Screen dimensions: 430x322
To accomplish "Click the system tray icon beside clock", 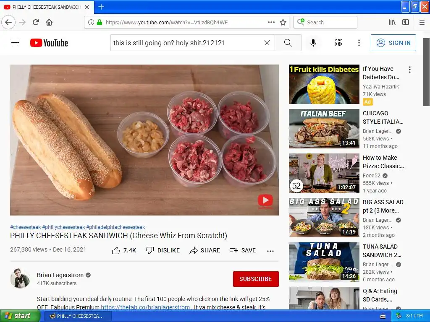I will pyautogui.click(x=398, y=316).
